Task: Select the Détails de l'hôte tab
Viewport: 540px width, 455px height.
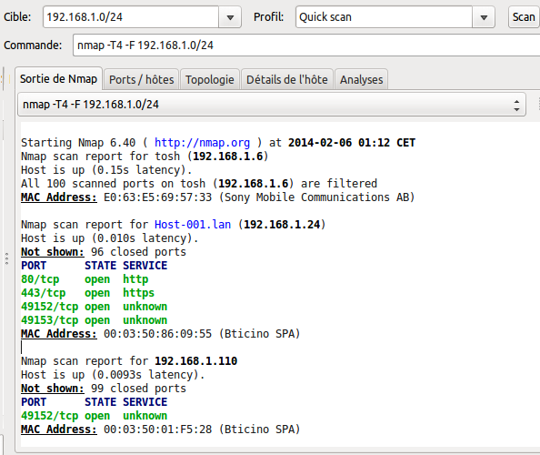Action: pyautogui.click(x=287, y=80)
